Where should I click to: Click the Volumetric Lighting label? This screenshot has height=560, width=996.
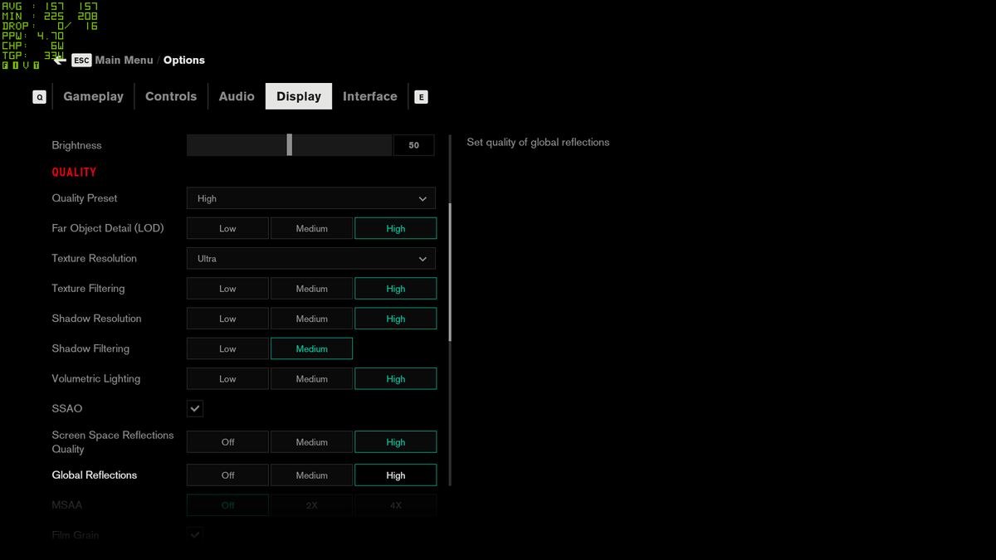tap(96, 379)
